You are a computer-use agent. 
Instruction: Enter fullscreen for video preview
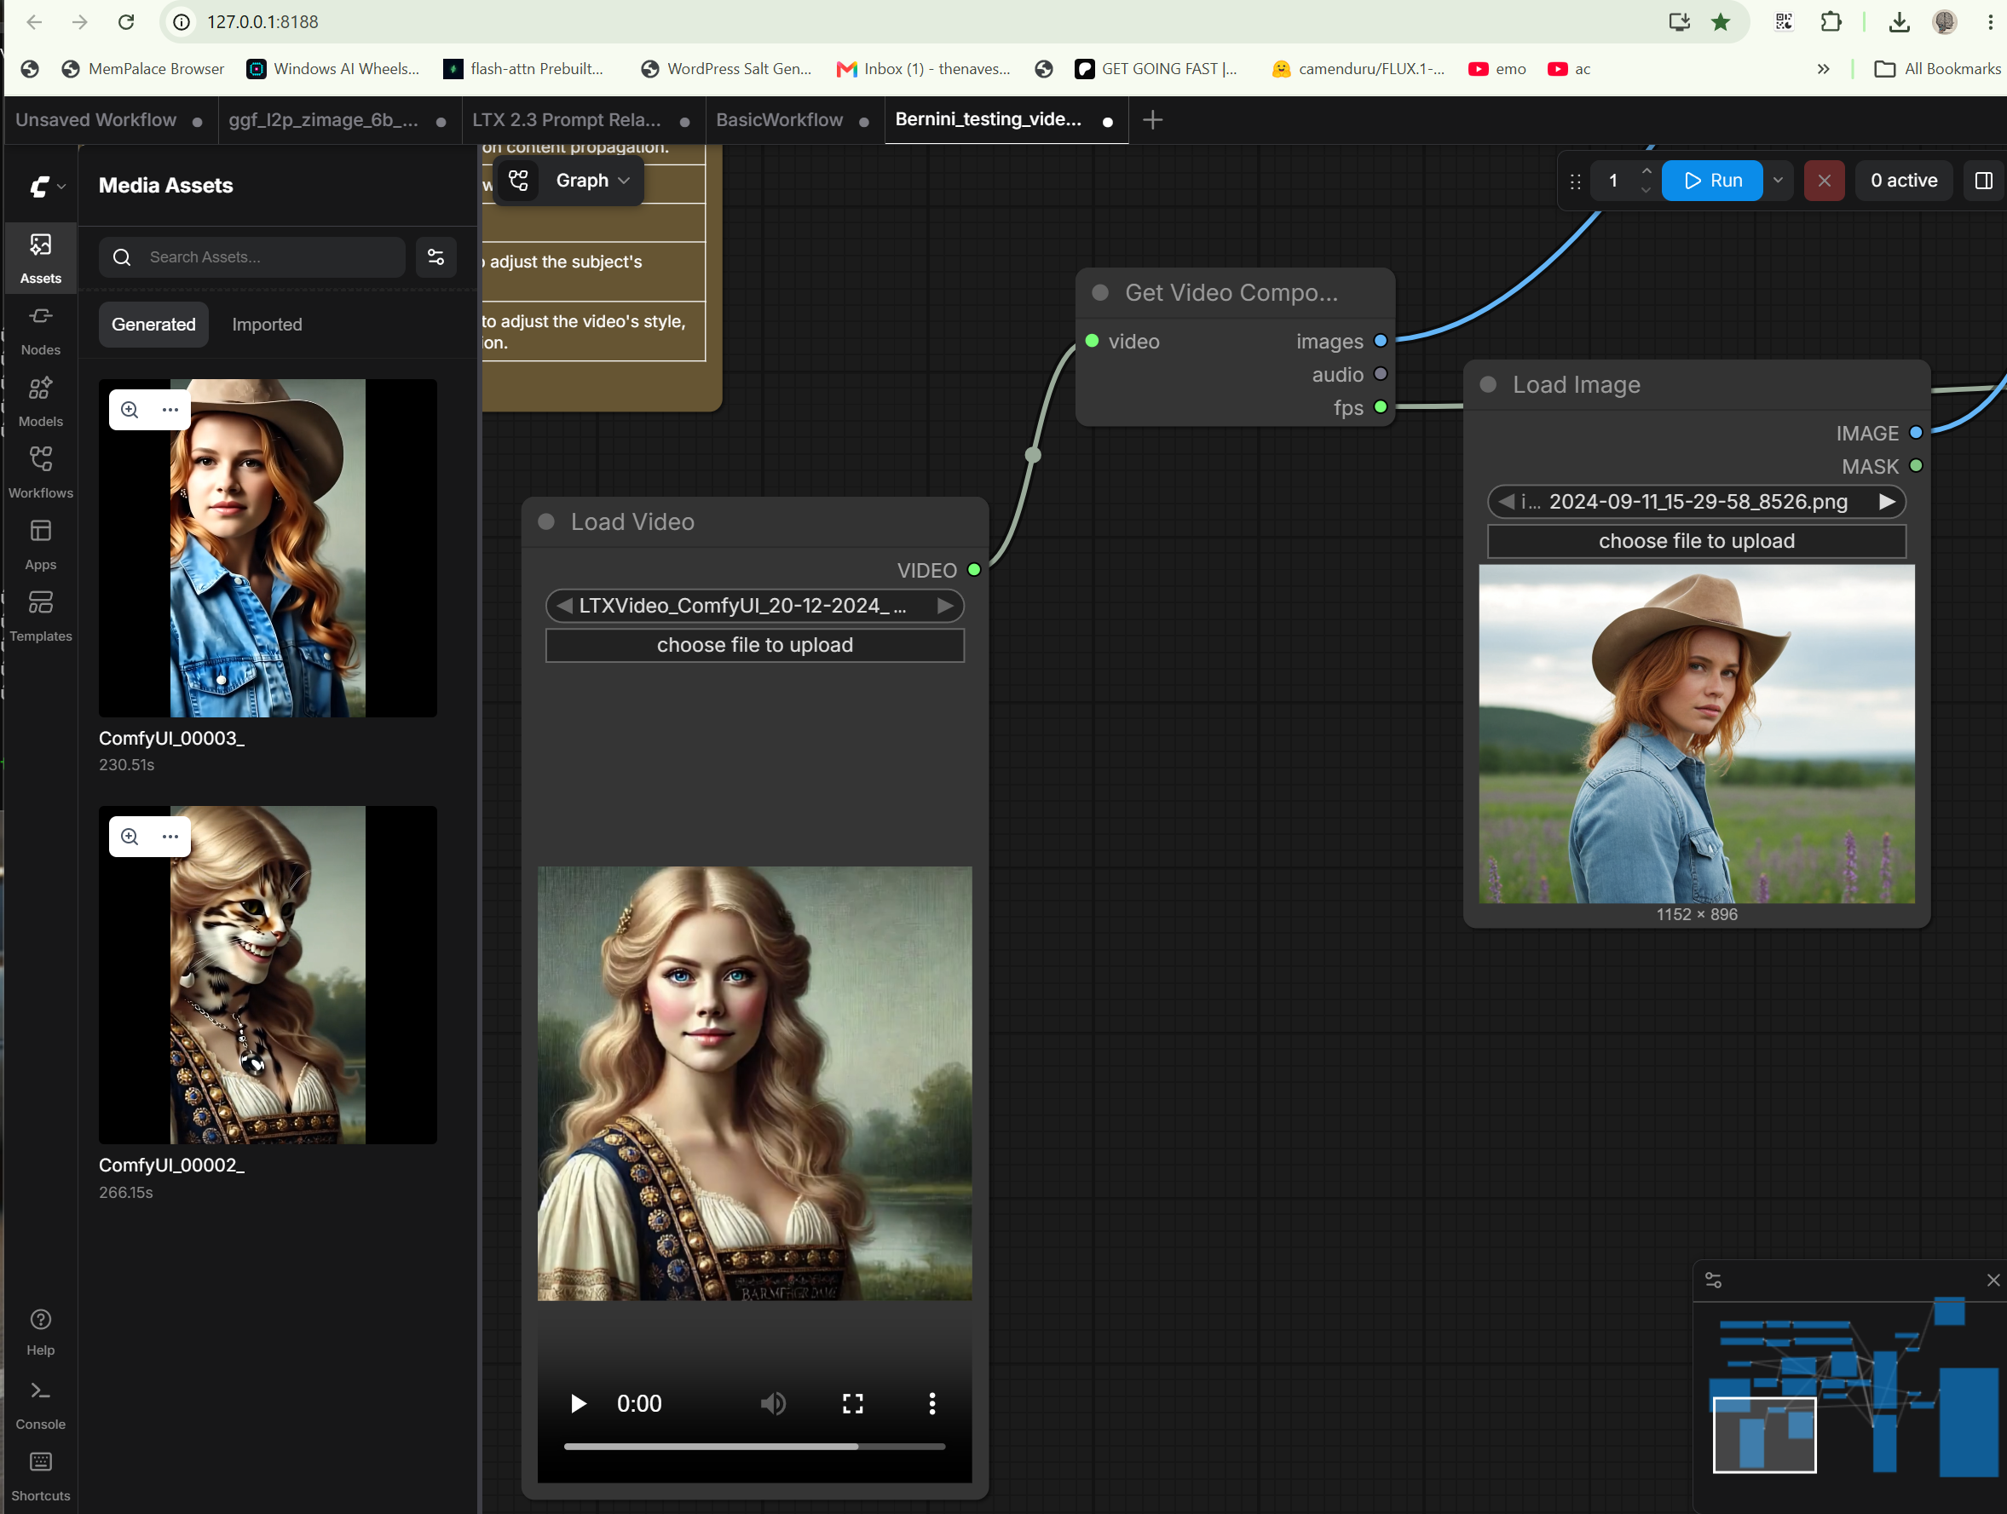[853, 1404]
